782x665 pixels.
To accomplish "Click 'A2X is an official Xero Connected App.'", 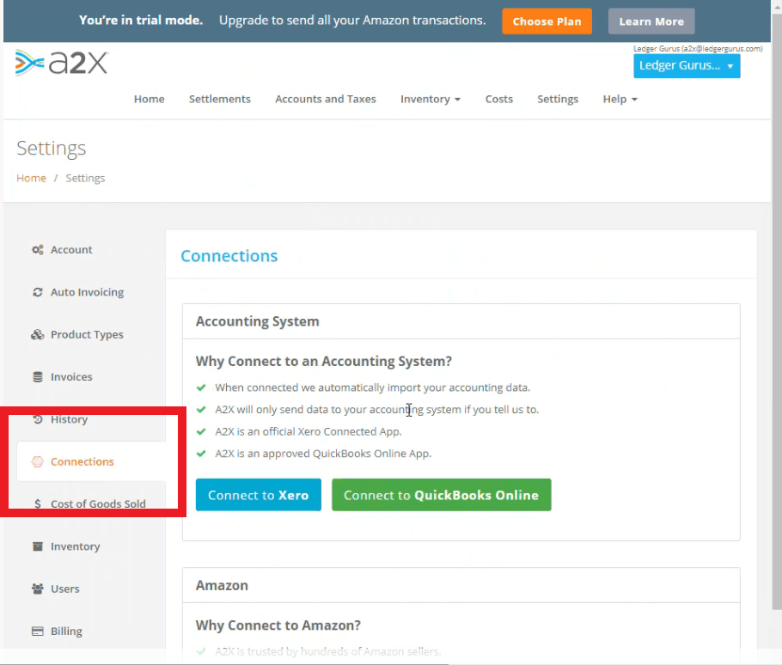I will [x=309, y=431].
